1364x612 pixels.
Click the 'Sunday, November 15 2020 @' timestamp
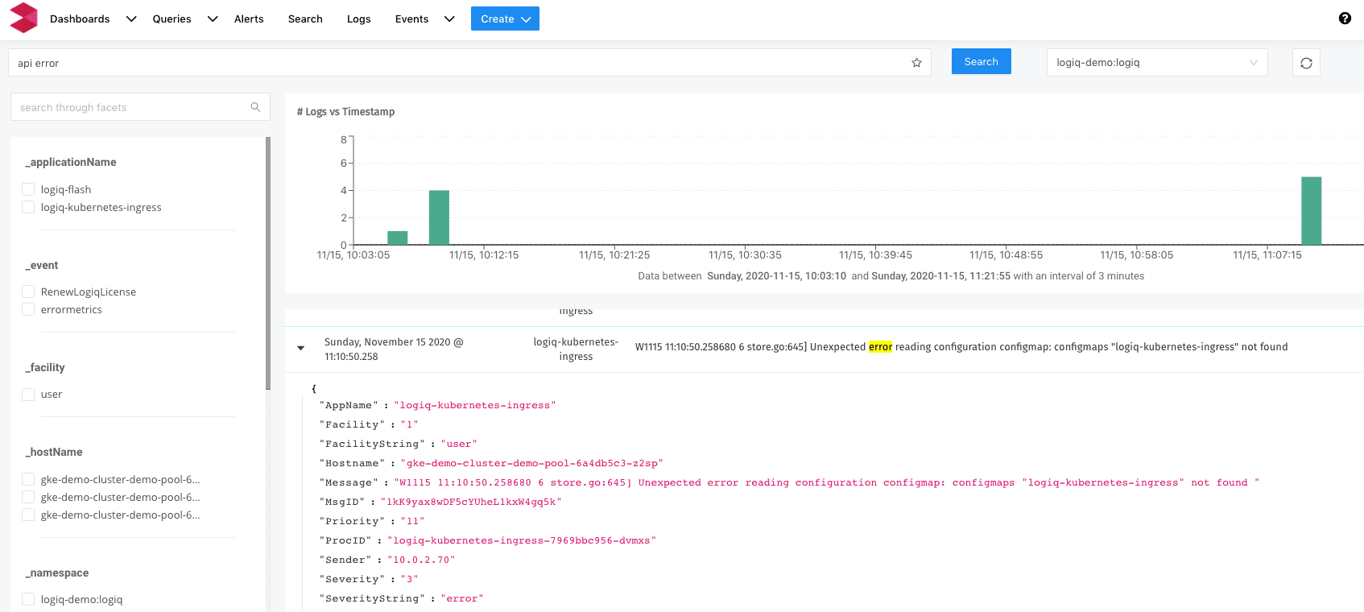tap(394, 342)
